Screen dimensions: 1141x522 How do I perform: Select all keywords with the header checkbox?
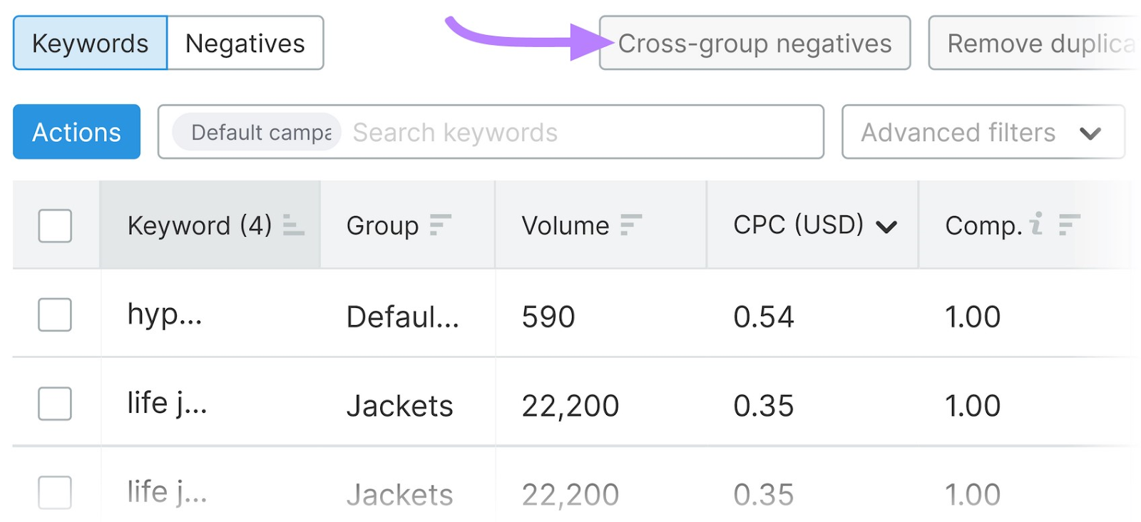coord(55,226)
